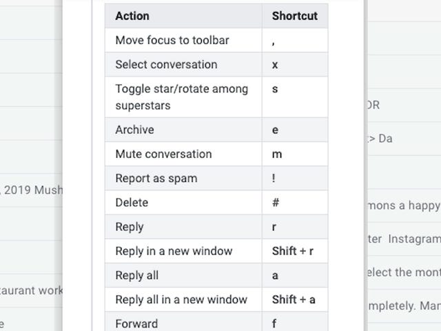Click the "Move focus to toolbar" action cell
This screenshot has width=441, height=331.
pos(172,40)
